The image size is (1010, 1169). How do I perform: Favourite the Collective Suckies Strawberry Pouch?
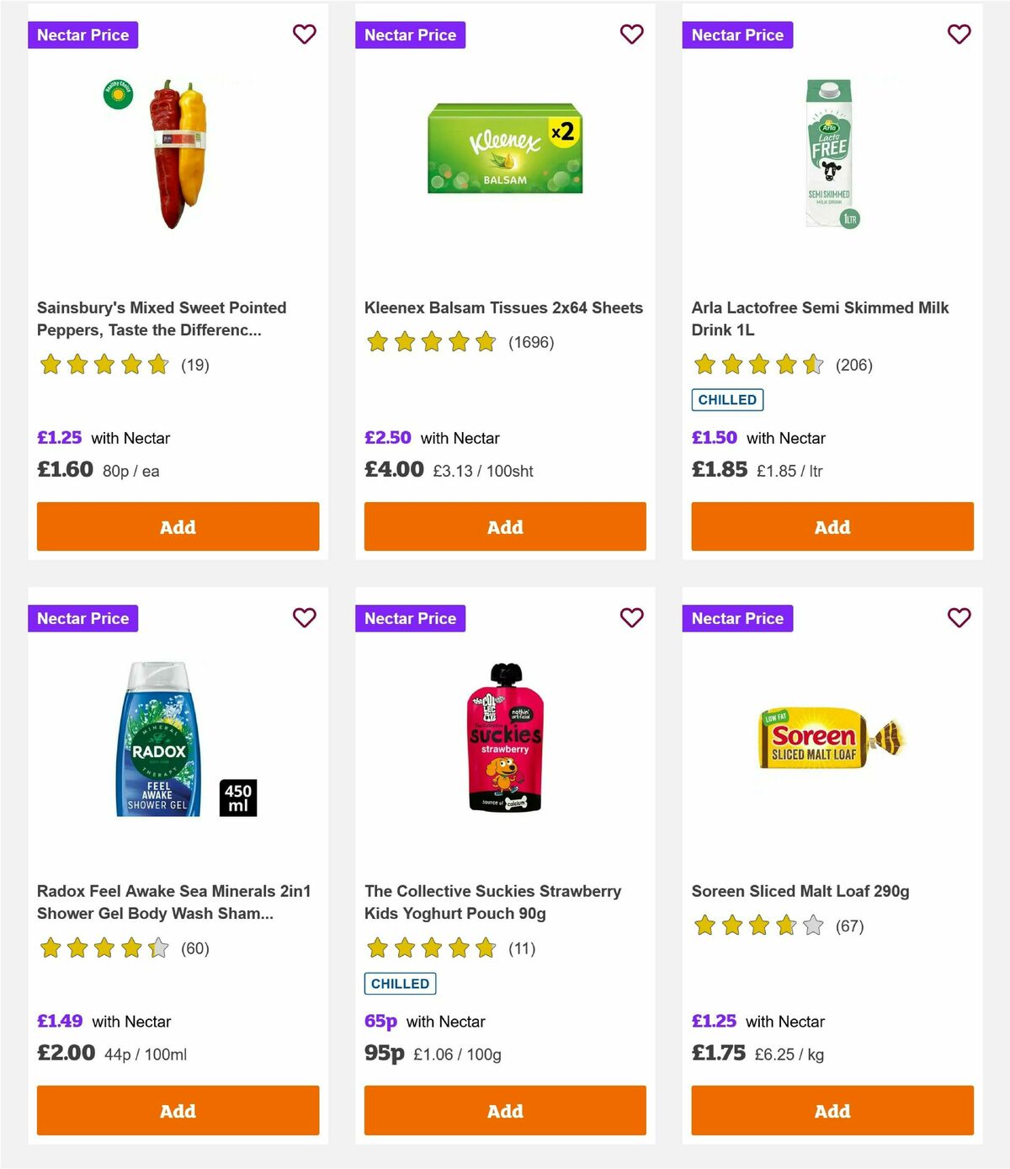pyautogui.click(x=631, y=617)
